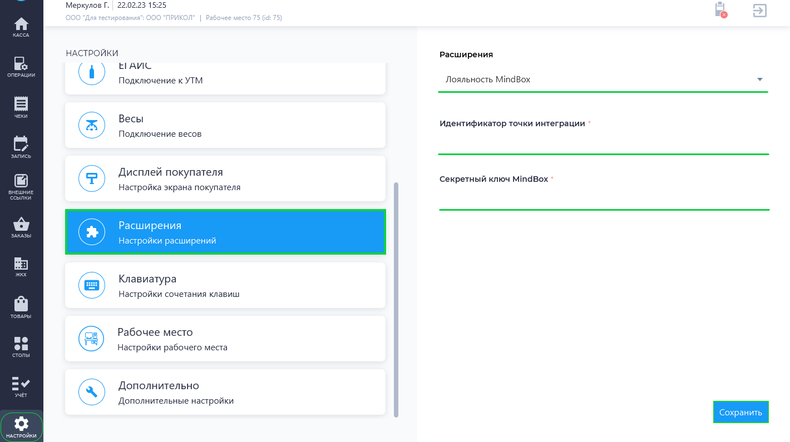Image resolution: width=790 pixels, height=442 pixels.
Task: Click the ЕГАИС bottle icon
Action: 92,72
